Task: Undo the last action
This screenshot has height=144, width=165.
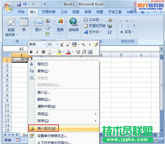Action: point(25,4)
